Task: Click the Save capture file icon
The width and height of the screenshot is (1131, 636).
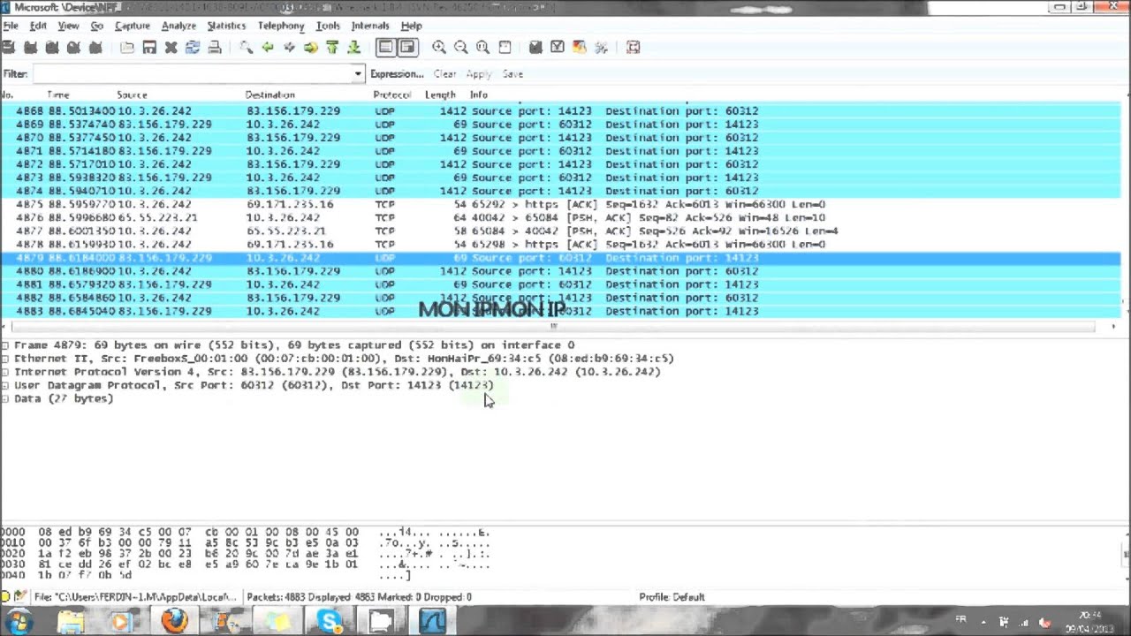Action: point(149,48)
